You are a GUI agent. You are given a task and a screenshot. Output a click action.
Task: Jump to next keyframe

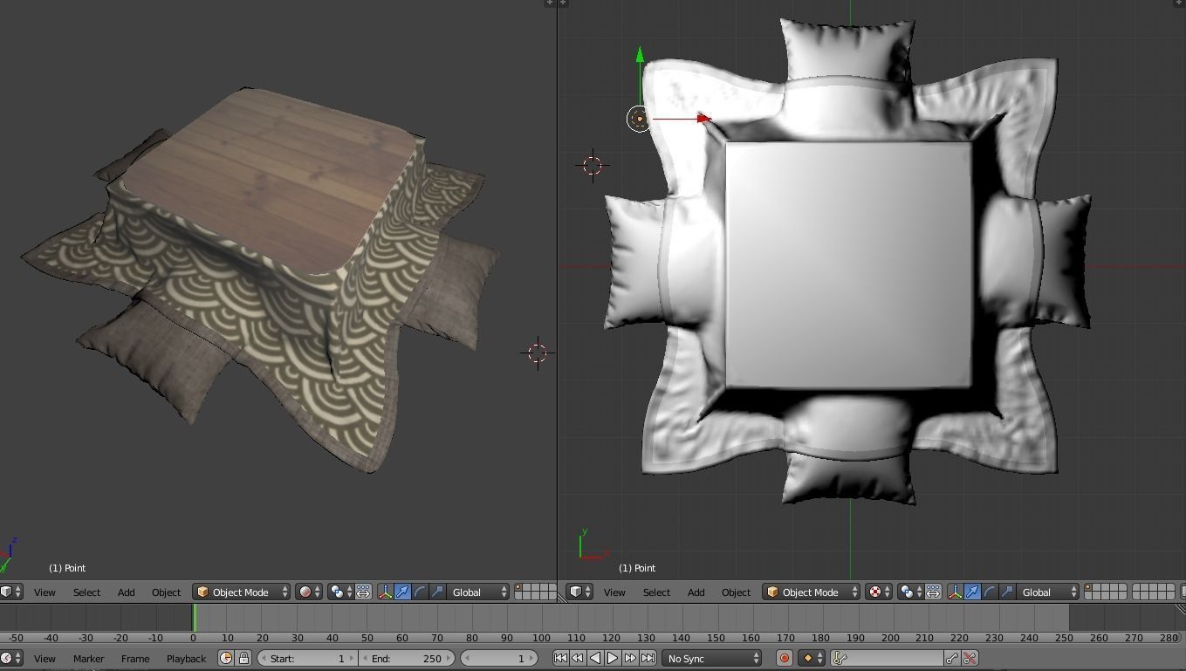[x=630, y=658]
